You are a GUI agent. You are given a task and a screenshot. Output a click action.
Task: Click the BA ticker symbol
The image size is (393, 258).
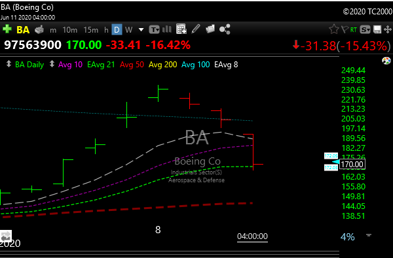point(23,30)
